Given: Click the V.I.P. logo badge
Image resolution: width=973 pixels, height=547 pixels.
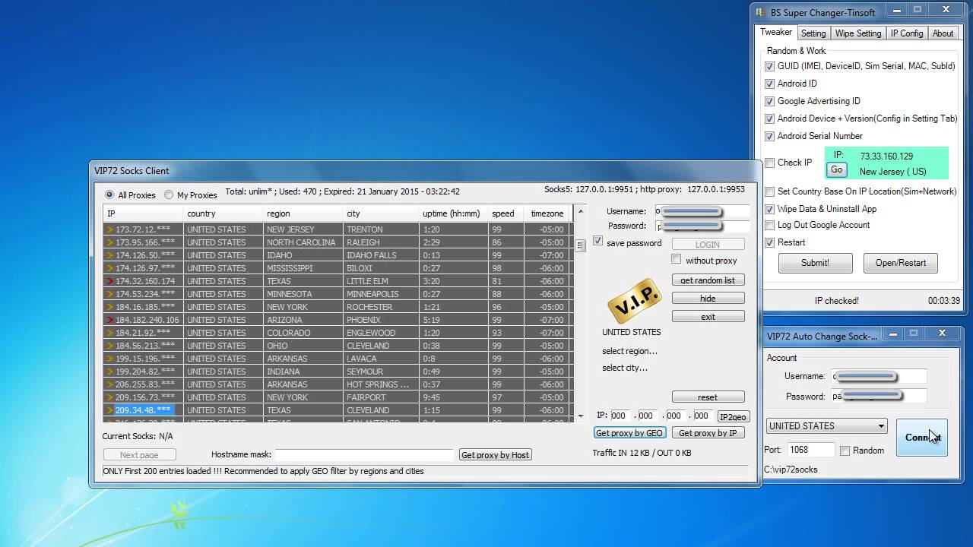Looking at the screenshot, I should pos(634,302).
